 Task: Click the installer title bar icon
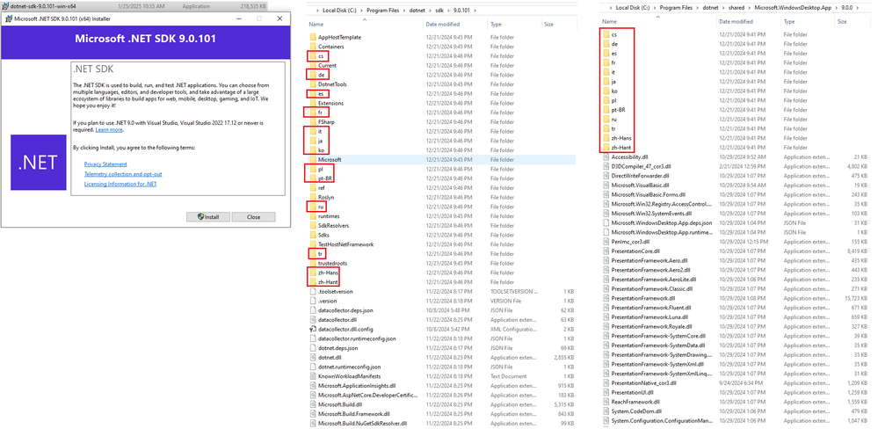[9, 18]
